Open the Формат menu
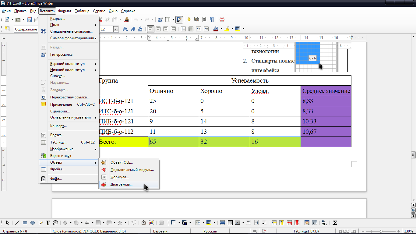 pyautogui.click(x=65, y=11)
